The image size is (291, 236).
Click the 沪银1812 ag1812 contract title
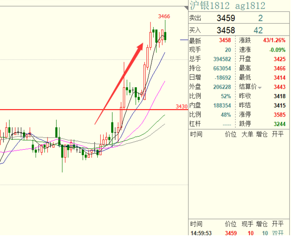click(228, 6)
